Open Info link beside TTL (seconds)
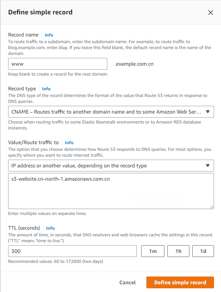 coord(50,228)
